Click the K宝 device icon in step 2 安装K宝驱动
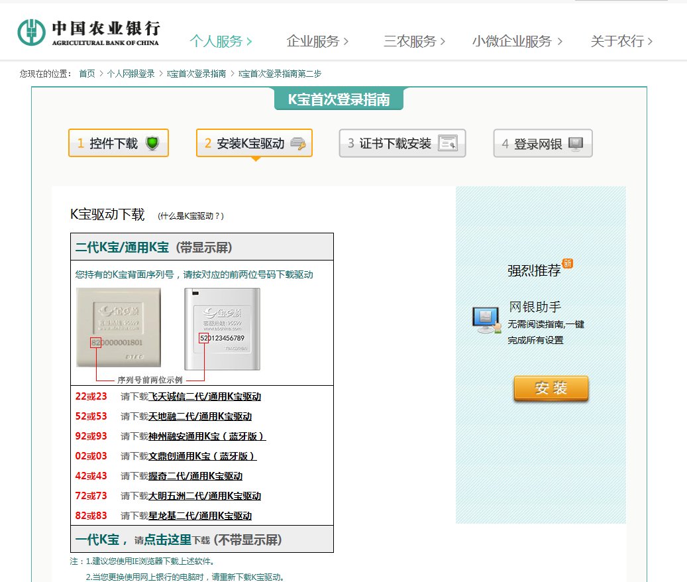 [x=297, y=143]
